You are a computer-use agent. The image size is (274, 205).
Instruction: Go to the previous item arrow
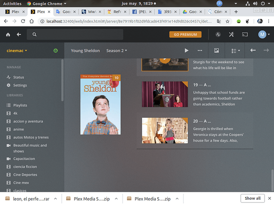point(253,50)
